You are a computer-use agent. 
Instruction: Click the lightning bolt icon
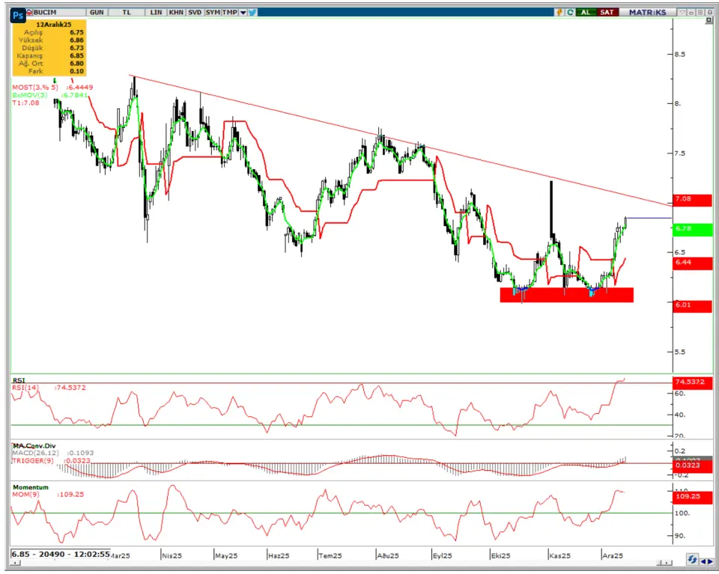(x=559, y=13)
